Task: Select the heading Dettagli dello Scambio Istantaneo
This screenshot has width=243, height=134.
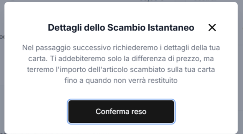Action: coord(121,28)
